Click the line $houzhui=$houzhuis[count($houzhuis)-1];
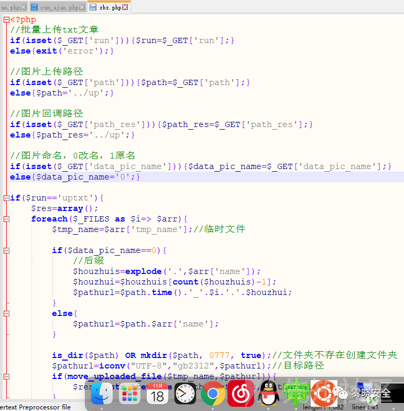This screenshot has height=411, width=404. tap(174, 282)
